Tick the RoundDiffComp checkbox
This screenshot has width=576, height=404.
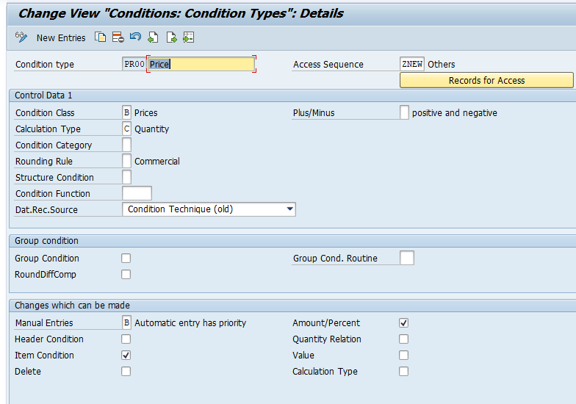coord(126,275)
